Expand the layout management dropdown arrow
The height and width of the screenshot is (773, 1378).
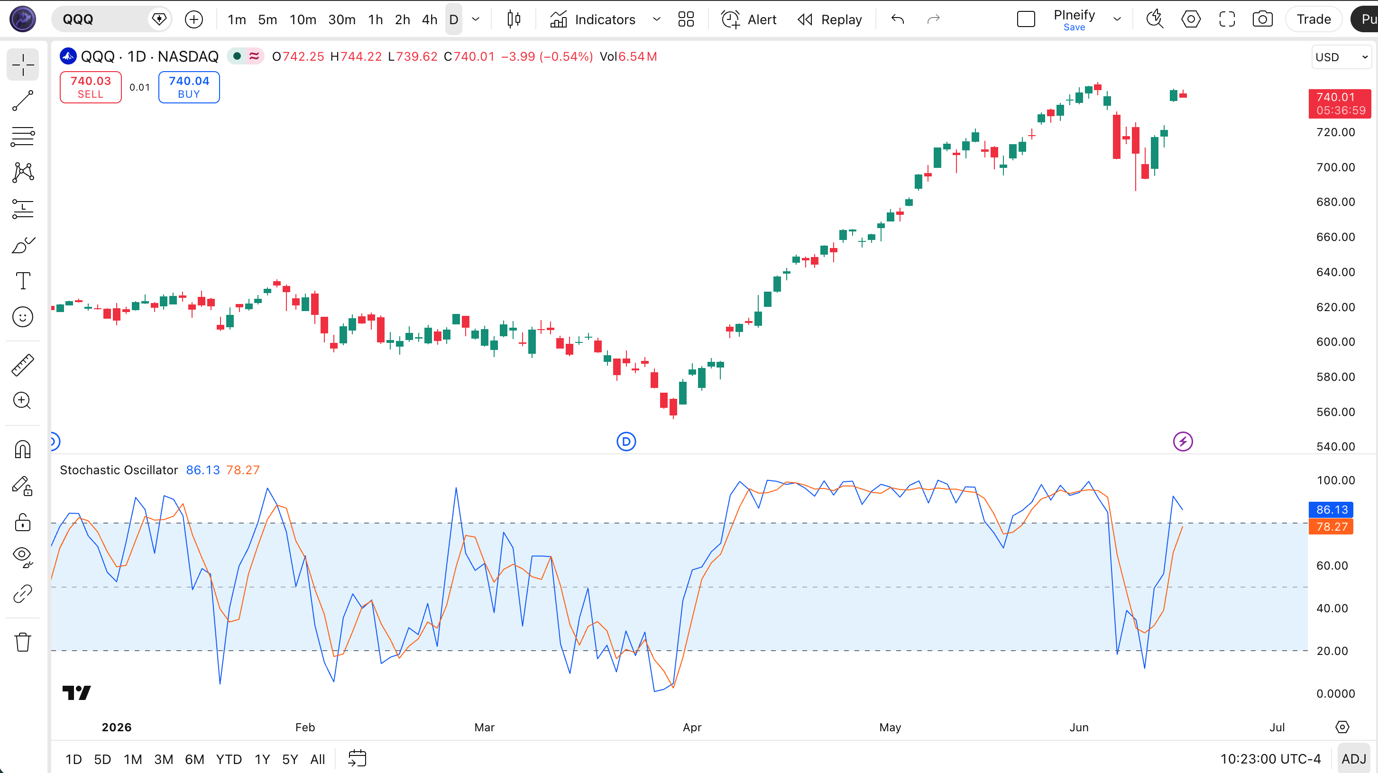coord(1117,19)
